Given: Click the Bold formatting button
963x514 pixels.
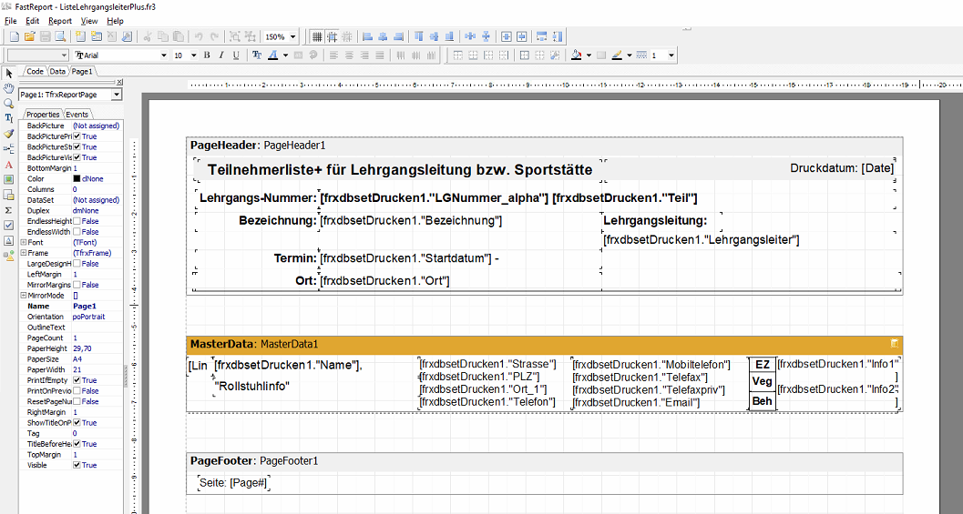Looking at the screenshot, I should point(207,55).
